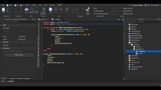161x90 pixels.
Task: Expand the StarterPlayer node
Action: [127, 58]
